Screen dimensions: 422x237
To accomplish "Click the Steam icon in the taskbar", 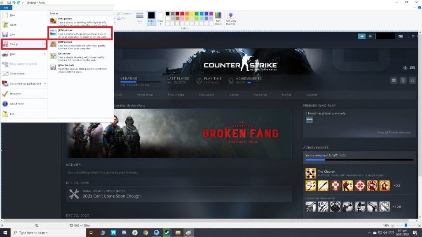I will [167, 233].
